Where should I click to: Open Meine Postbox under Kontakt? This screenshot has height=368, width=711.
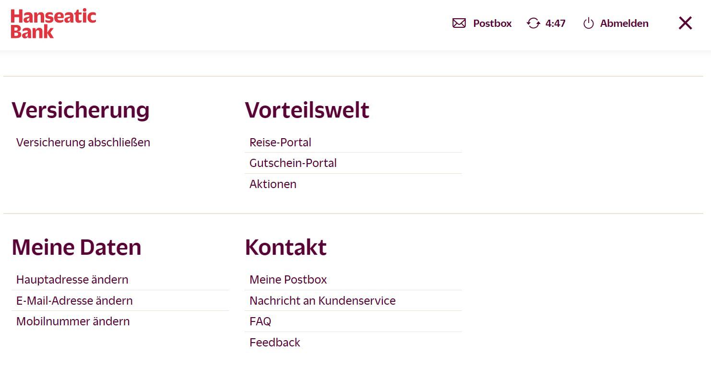[288, 280]
